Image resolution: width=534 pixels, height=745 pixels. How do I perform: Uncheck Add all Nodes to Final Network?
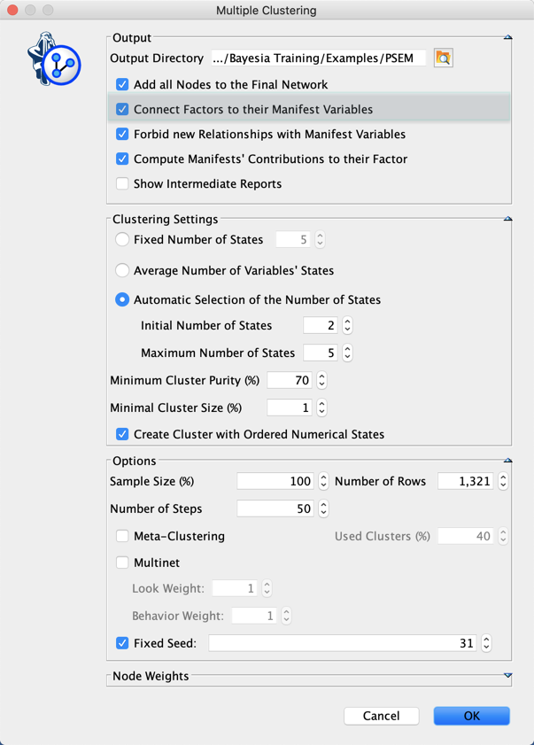point(122,85)
